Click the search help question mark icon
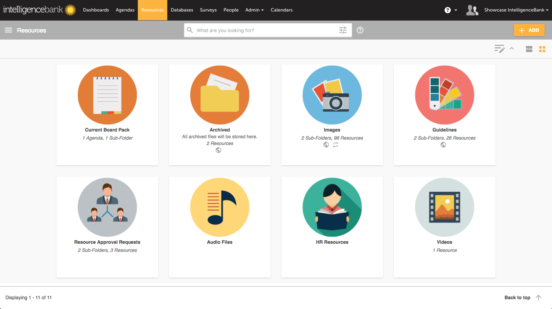552x309 pixels. tap(360, 30)
